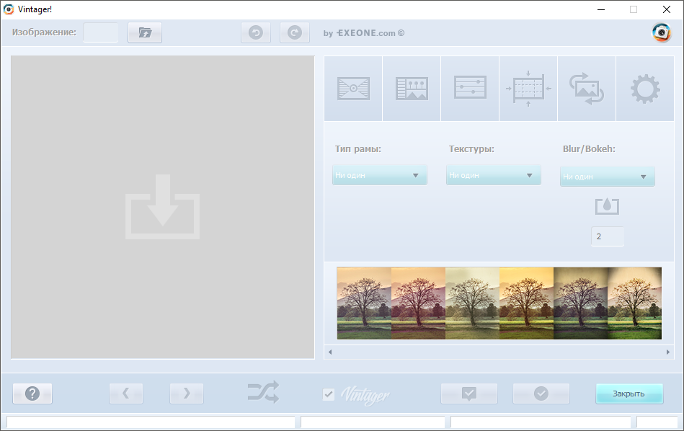Open the Vintager camera logo top right
Viewport: 684px width, 431px height.
tap(662, 32)
